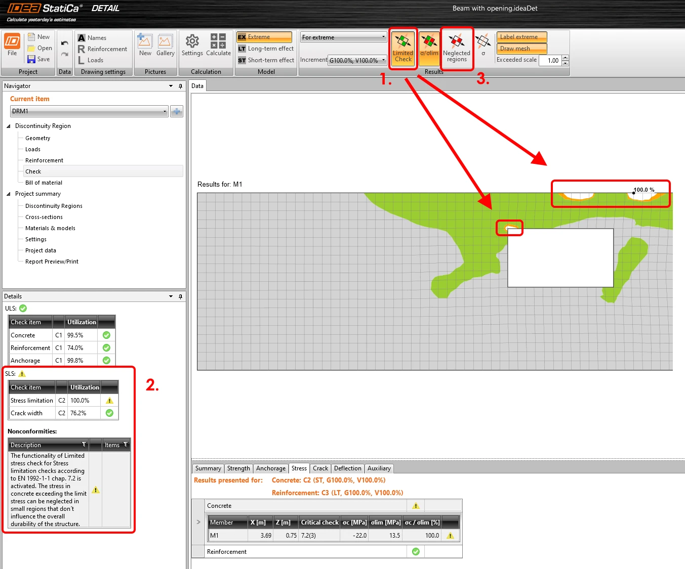The image size is (685, 569).
Task: Open the Increment G100.0%, V100.0% dropdown
Action: tap(357, 60)
